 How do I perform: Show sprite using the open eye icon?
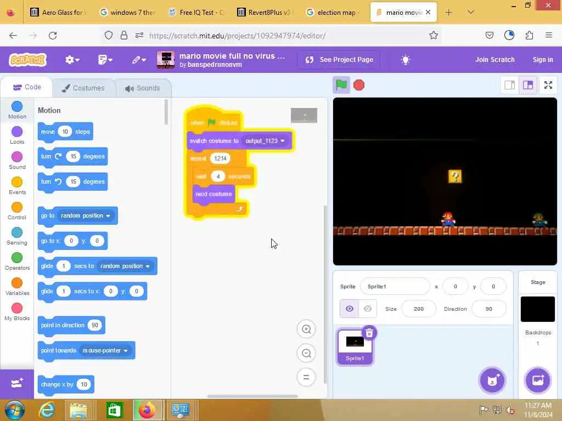point(350,309)
